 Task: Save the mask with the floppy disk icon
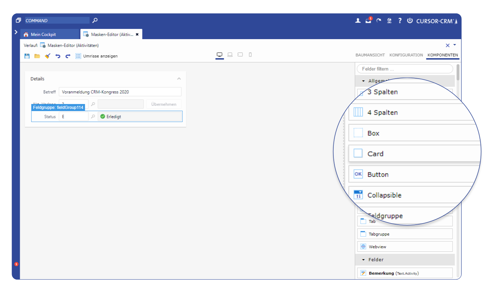27,56
